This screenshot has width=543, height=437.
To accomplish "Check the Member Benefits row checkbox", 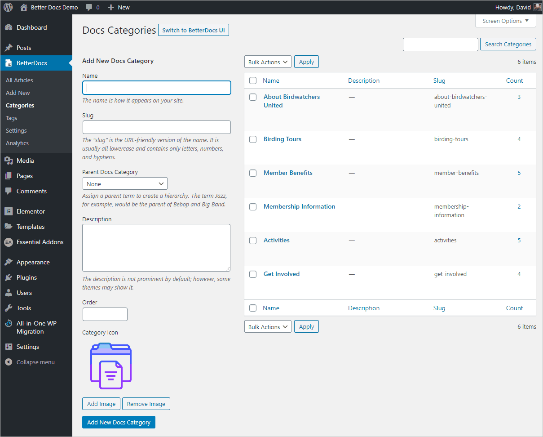I will point(253,173).
